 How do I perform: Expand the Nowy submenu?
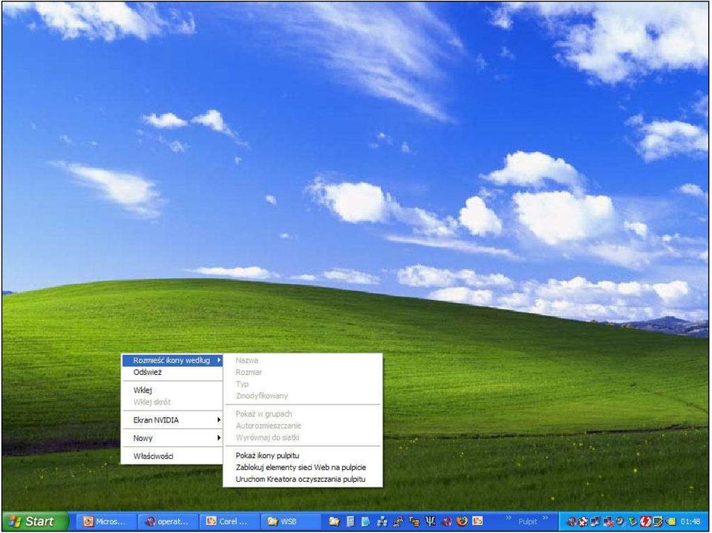(x=172, y=438)
